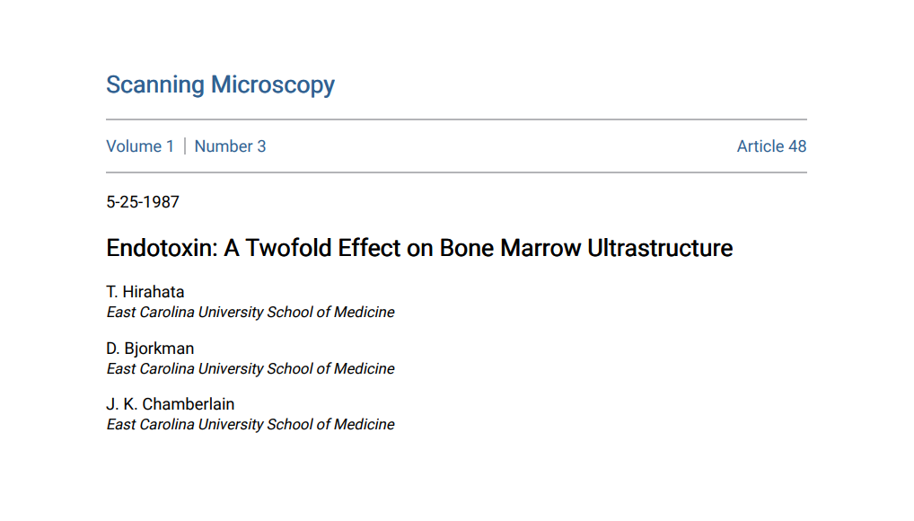The image size is (914, 521).
Task: Click the Volume 1 link
Action: click(x=140, y=146)
